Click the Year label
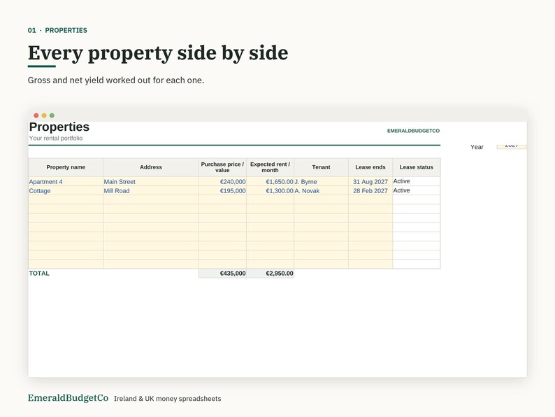Screen dimensions: 555x417 tap(477, 147)
